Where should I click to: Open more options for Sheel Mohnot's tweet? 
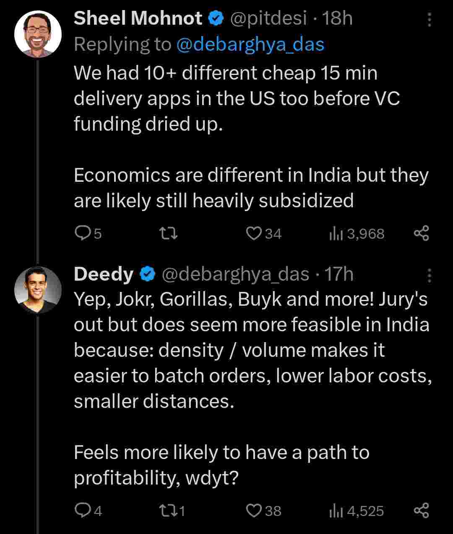(429, 20)
